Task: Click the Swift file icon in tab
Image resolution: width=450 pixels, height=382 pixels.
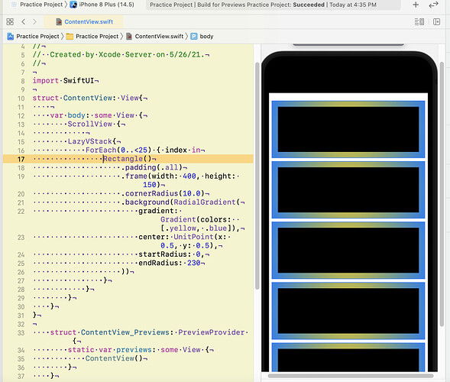Action: tap(59, 22)
